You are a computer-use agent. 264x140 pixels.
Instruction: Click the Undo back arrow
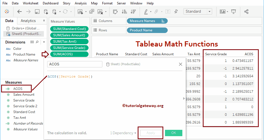20,12
